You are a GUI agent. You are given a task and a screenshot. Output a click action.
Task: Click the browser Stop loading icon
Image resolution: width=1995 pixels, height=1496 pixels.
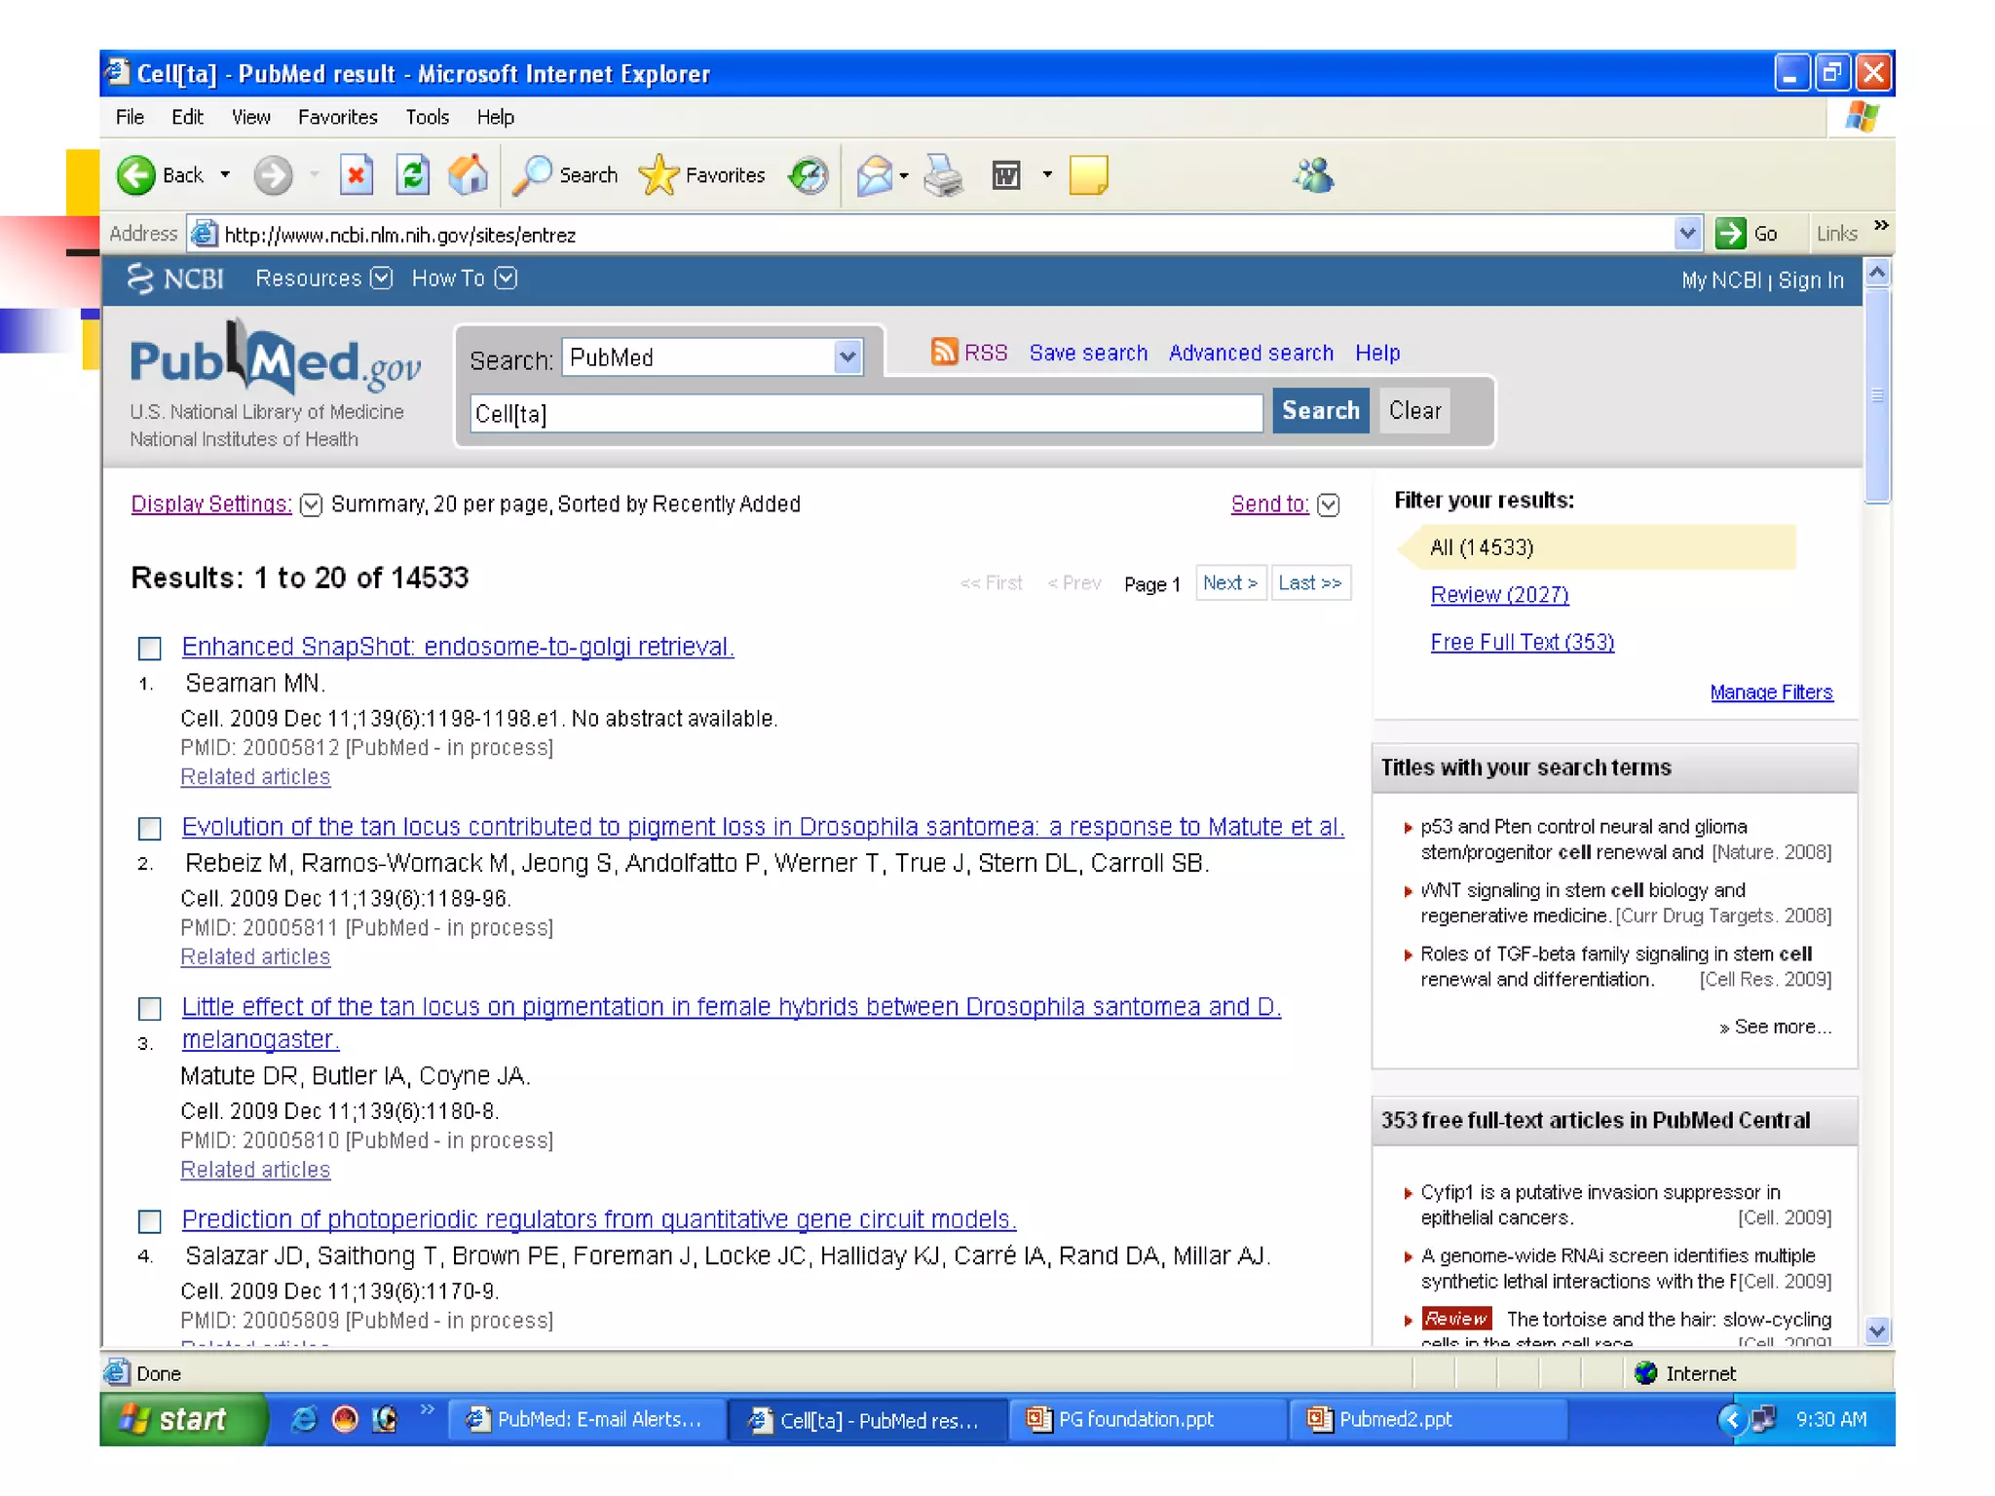357,175
